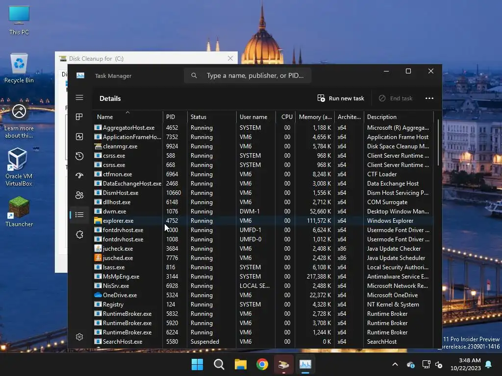Select the MsMpEng.exe process

click(263, 276)
